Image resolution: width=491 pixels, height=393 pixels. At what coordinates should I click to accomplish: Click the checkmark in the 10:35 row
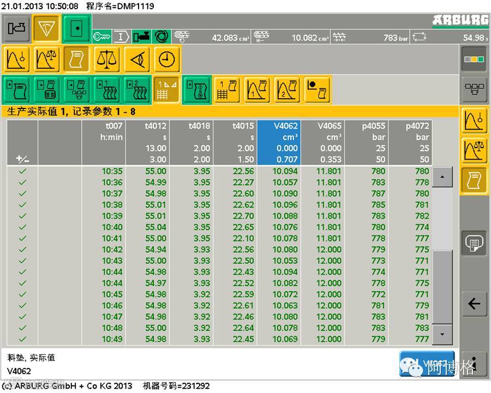tap(22, 171)
